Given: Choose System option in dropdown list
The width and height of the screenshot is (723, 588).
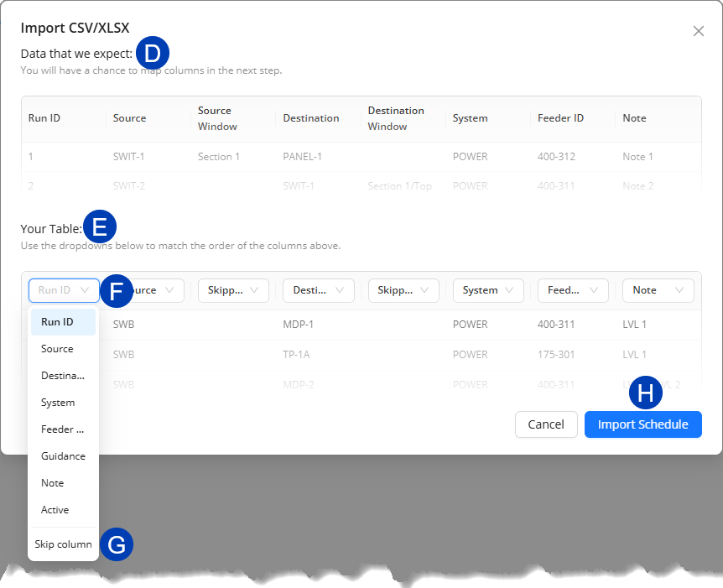Looking at the screenshot, I should coord(63,402).
